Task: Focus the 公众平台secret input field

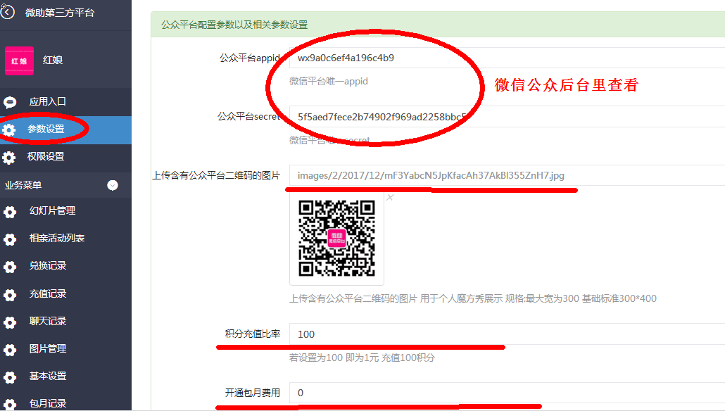Action: pyautogui.click(x=507, y=117)
